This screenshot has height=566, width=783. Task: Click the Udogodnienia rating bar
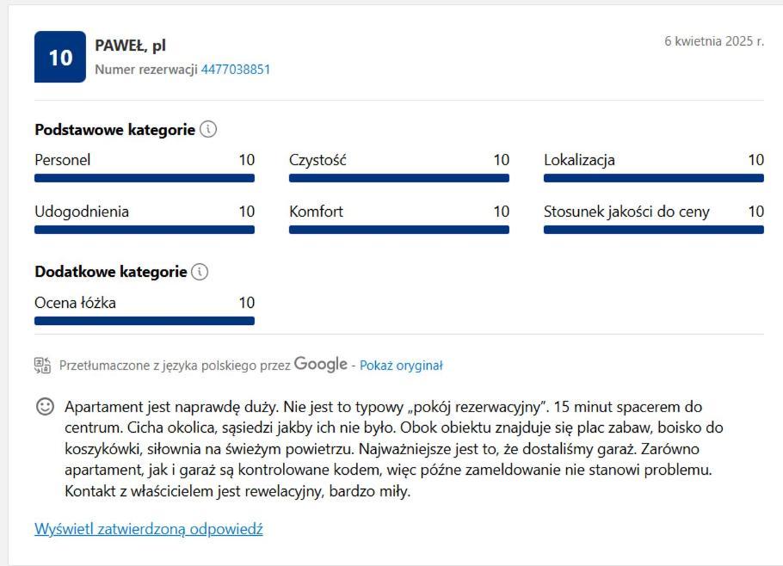click(145, 230)
